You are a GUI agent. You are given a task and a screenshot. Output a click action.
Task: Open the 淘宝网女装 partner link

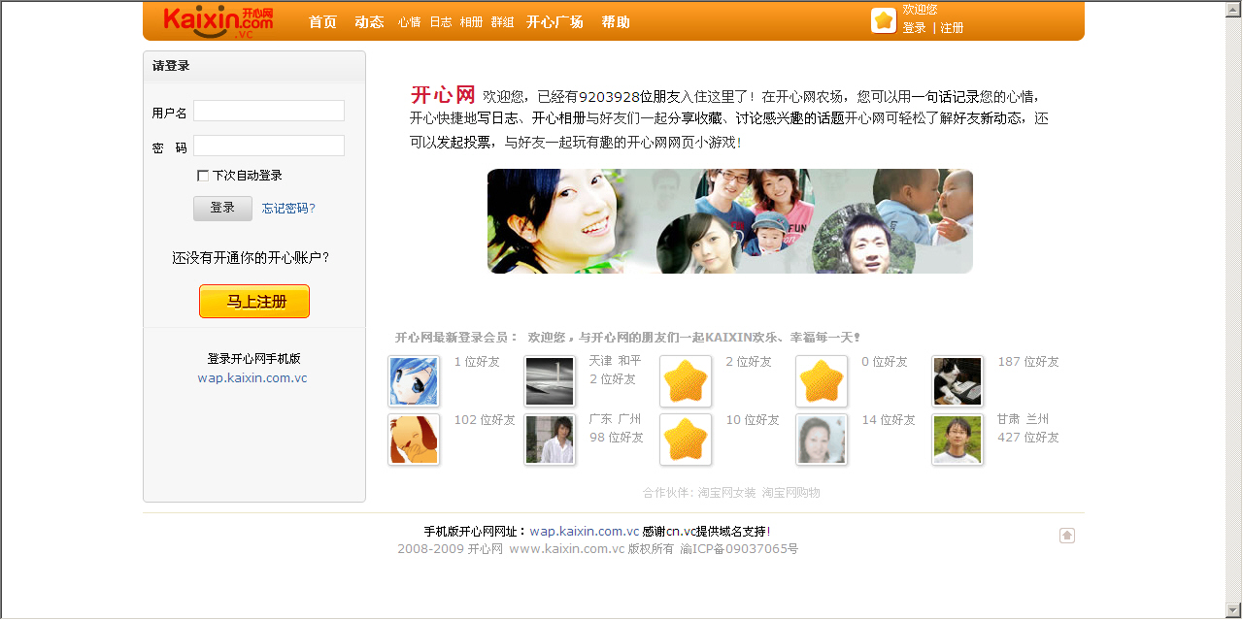[726, 493]
